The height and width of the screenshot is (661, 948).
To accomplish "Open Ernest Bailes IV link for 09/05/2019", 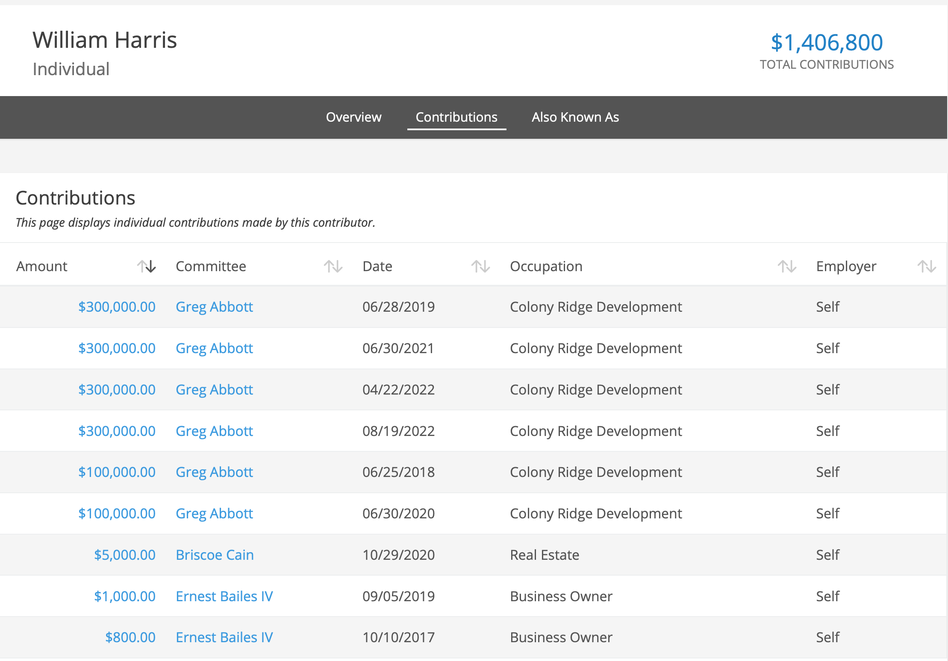I will click(224, 596).
